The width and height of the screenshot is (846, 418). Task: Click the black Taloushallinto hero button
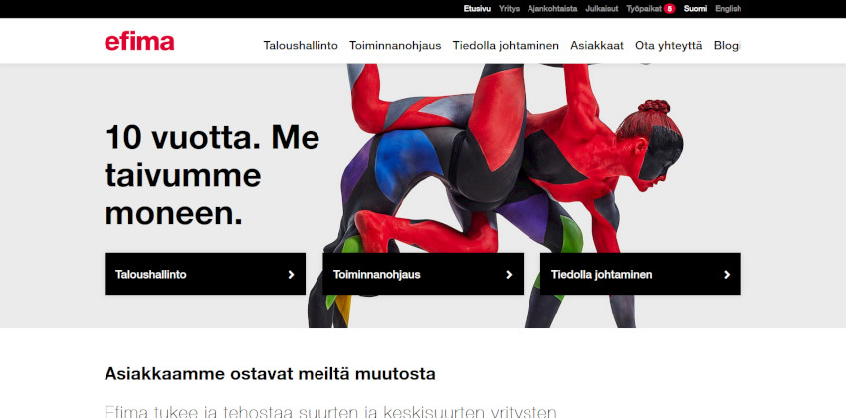tap(205, 274)
